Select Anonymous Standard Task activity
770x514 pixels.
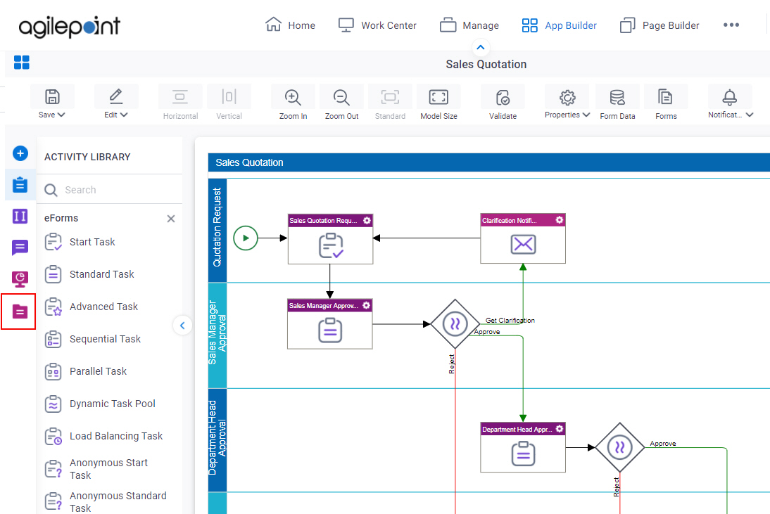106,502
